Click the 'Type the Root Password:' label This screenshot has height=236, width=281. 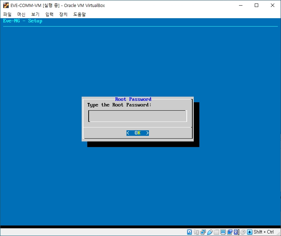point(119,105)
